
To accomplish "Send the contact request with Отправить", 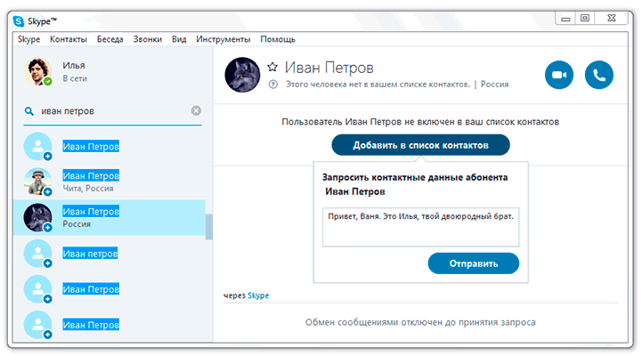I will point(474,263).
